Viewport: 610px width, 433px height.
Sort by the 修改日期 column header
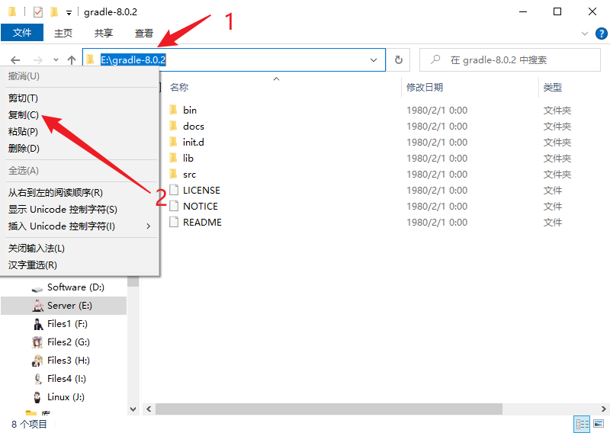[425, 88]
